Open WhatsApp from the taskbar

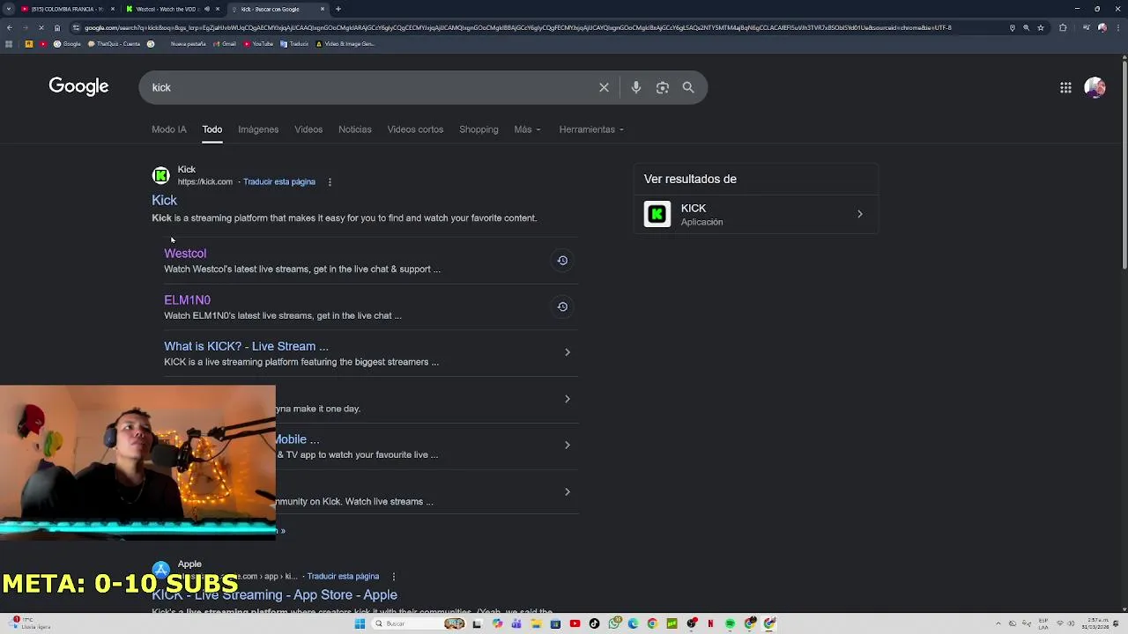tap(614, 623)
